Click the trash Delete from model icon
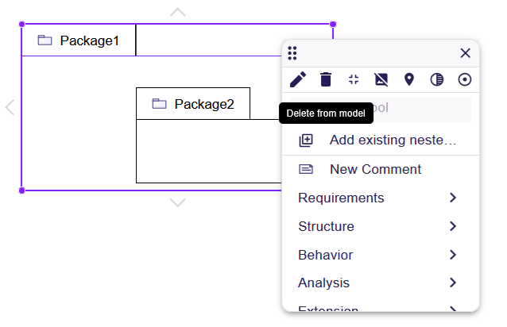Viewport: 507px width, 327px height. pyautogui.click(x=326, y=79)
